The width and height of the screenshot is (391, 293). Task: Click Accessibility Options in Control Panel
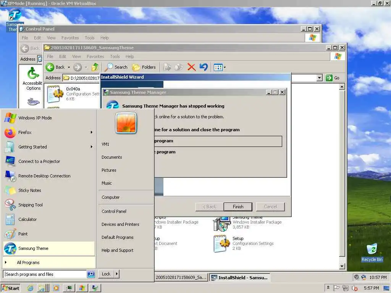33,79
